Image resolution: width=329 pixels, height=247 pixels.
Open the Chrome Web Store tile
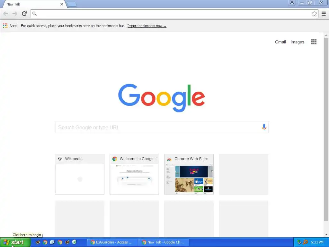189,174
